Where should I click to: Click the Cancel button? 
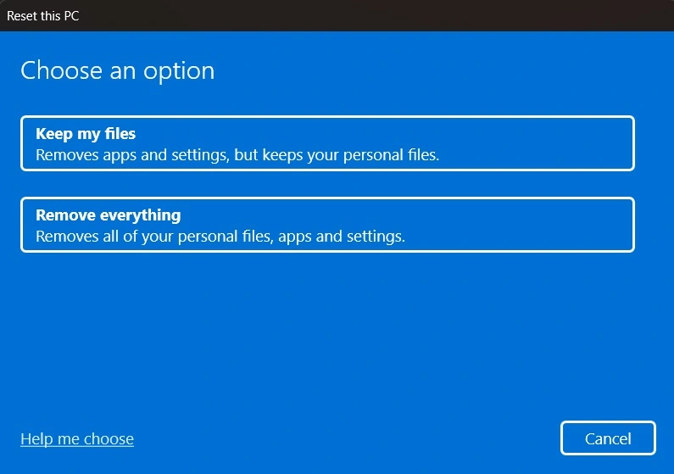[607, 438]
